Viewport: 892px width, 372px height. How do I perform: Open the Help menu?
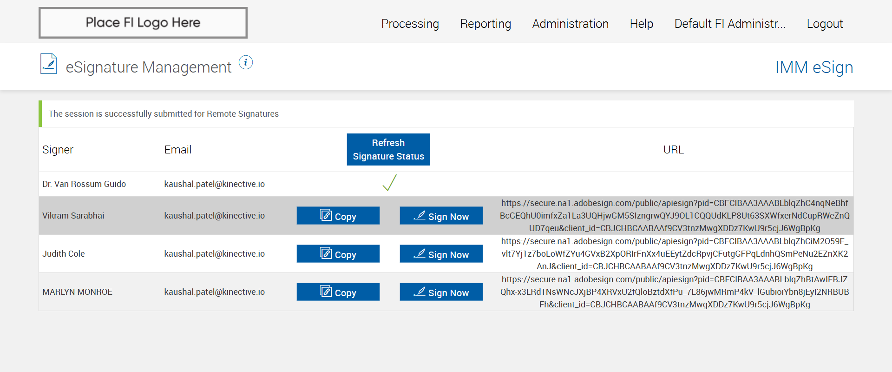[x=641, y=24]
